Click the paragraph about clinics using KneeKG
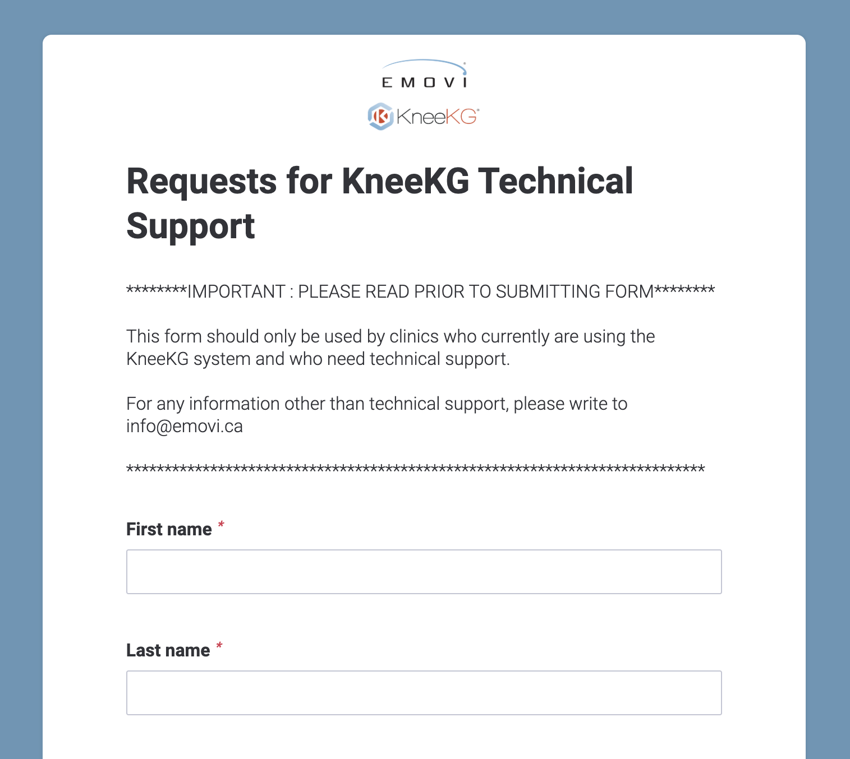Screen dimensions: 850x759 pos(390,348)
